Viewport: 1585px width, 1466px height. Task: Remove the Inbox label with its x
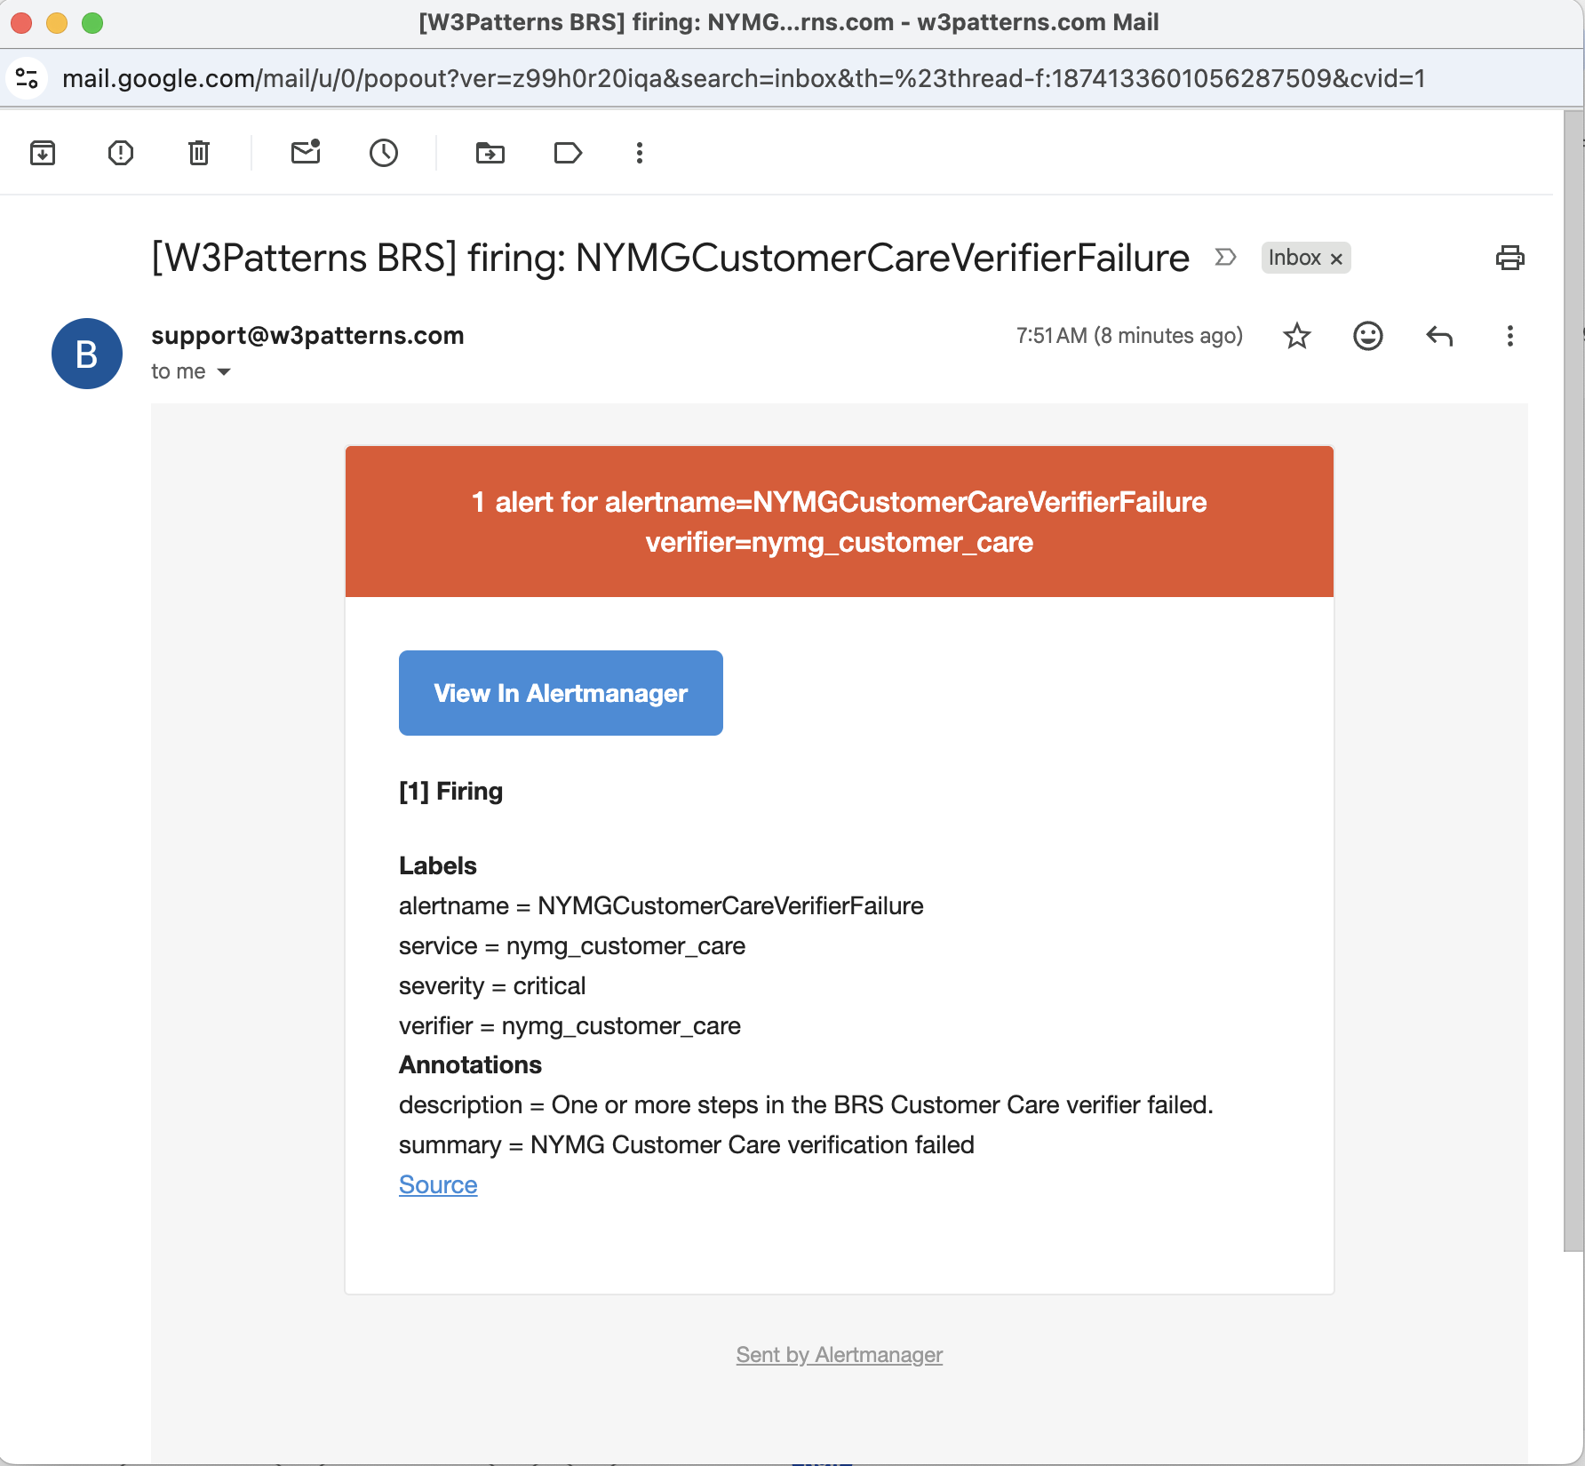coord(1336,259)
